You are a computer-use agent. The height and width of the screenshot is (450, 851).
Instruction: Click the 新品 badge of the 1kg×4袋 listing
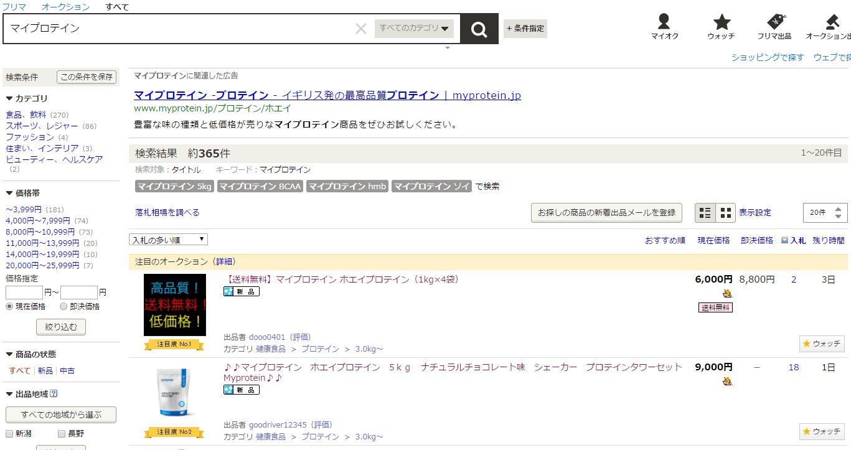[x=242, y=291]
